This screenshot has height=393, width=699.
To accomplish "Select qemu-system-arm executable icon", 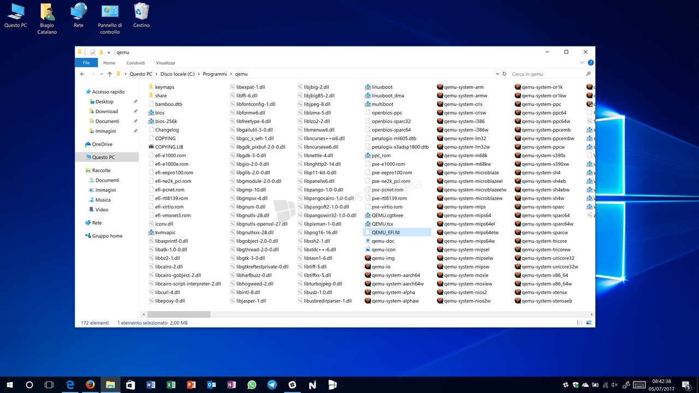I will click(440, 87).
